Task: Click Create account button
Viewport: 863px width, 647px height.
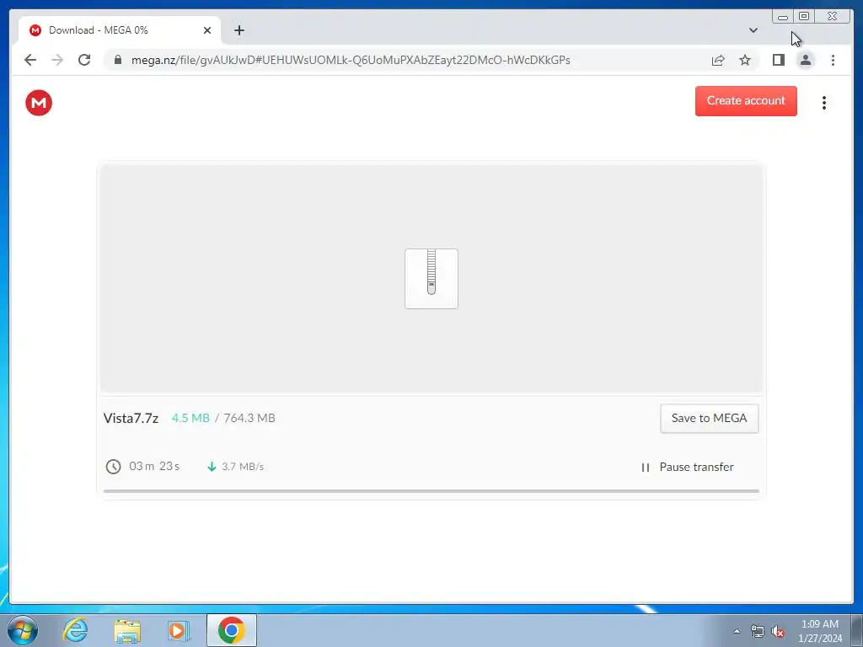Action: pyautogui.click(x=746, y=101)
